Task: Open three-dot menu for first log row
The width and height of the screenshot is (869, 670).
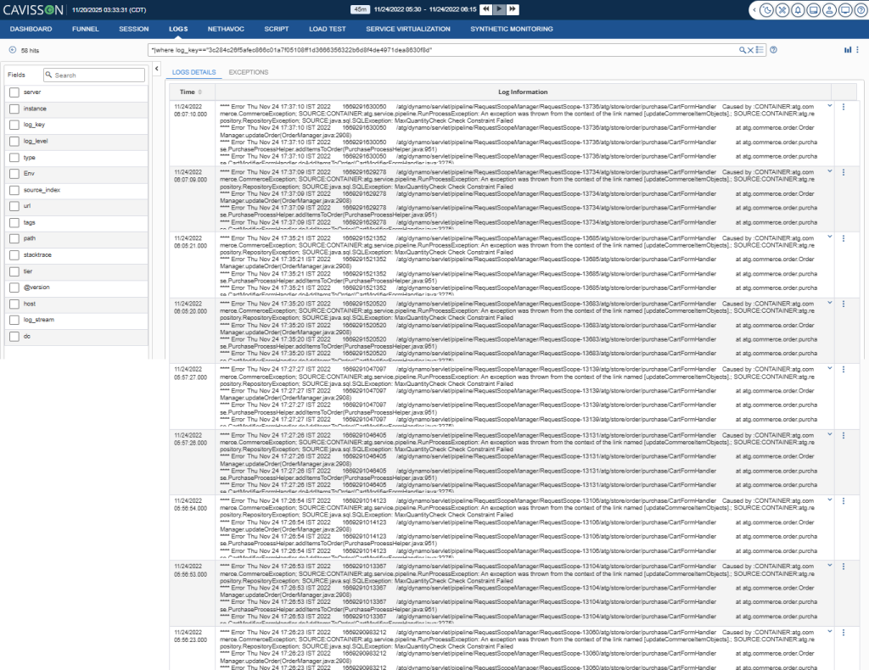Action: pyautogui.click(x=843, y=106)
